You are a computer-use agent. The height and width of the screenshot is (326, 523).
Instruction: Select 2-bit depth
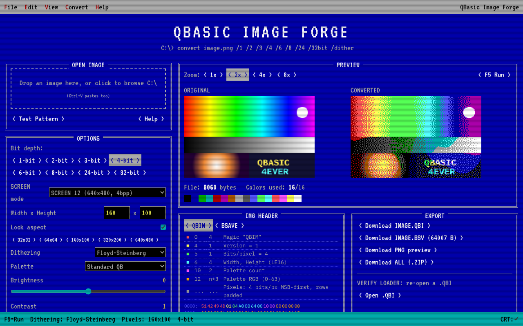(60, 160)
